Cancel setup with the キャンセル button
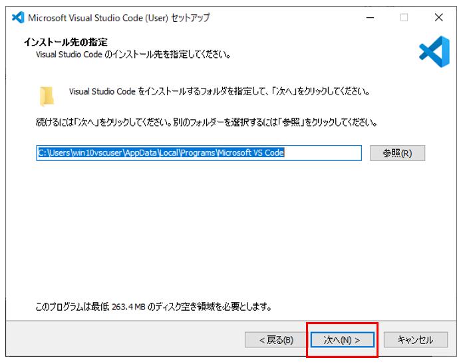The height and width of the screenshot is (364, 463). (x=416, y=340)
